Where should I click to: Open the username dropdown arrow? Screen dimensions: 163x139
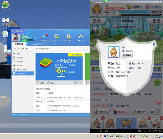[x=29, y=34]
